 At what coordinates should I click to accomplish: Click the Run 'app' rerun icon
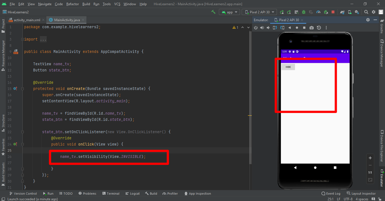[282, 12]
